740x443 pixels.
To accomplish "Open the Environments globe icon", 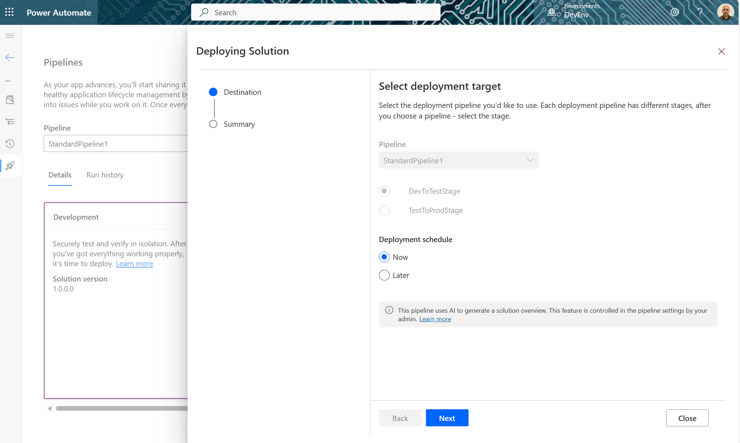I will click(551, 12).
